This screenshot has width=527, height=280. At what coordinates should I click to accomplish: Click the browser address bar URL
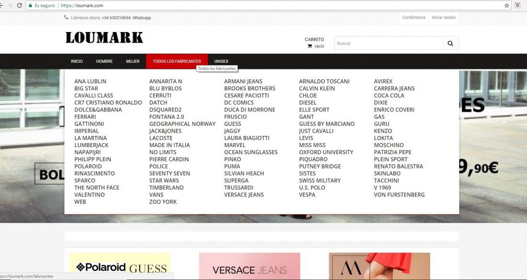point(82,5)
